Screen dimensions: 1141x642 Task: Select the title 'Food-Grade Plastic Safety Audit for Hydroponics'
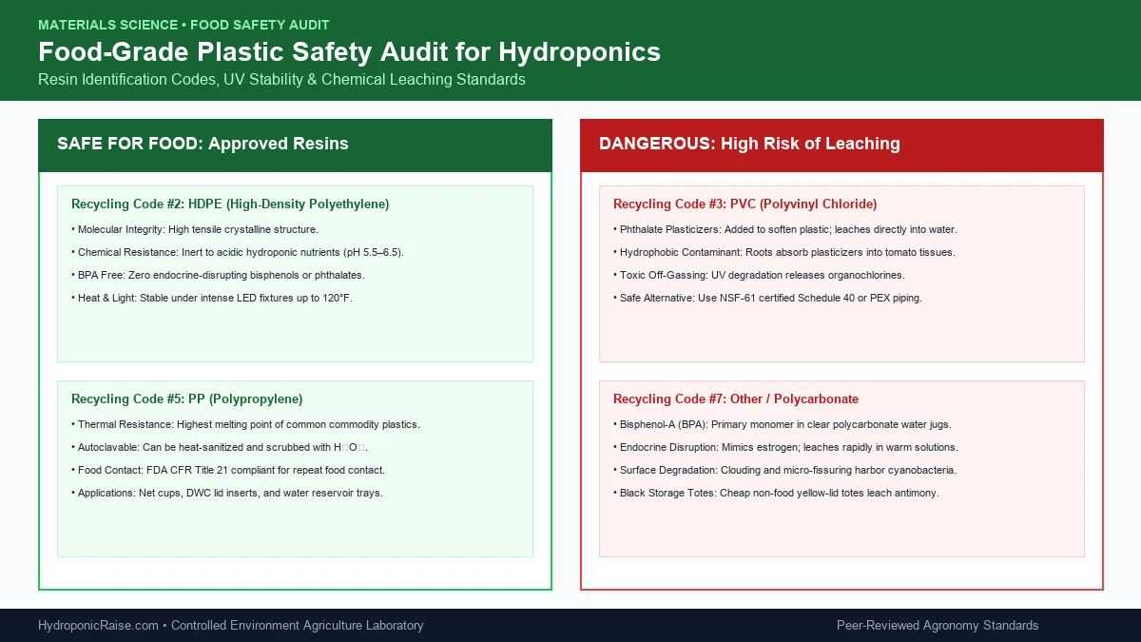click(349, 51)
